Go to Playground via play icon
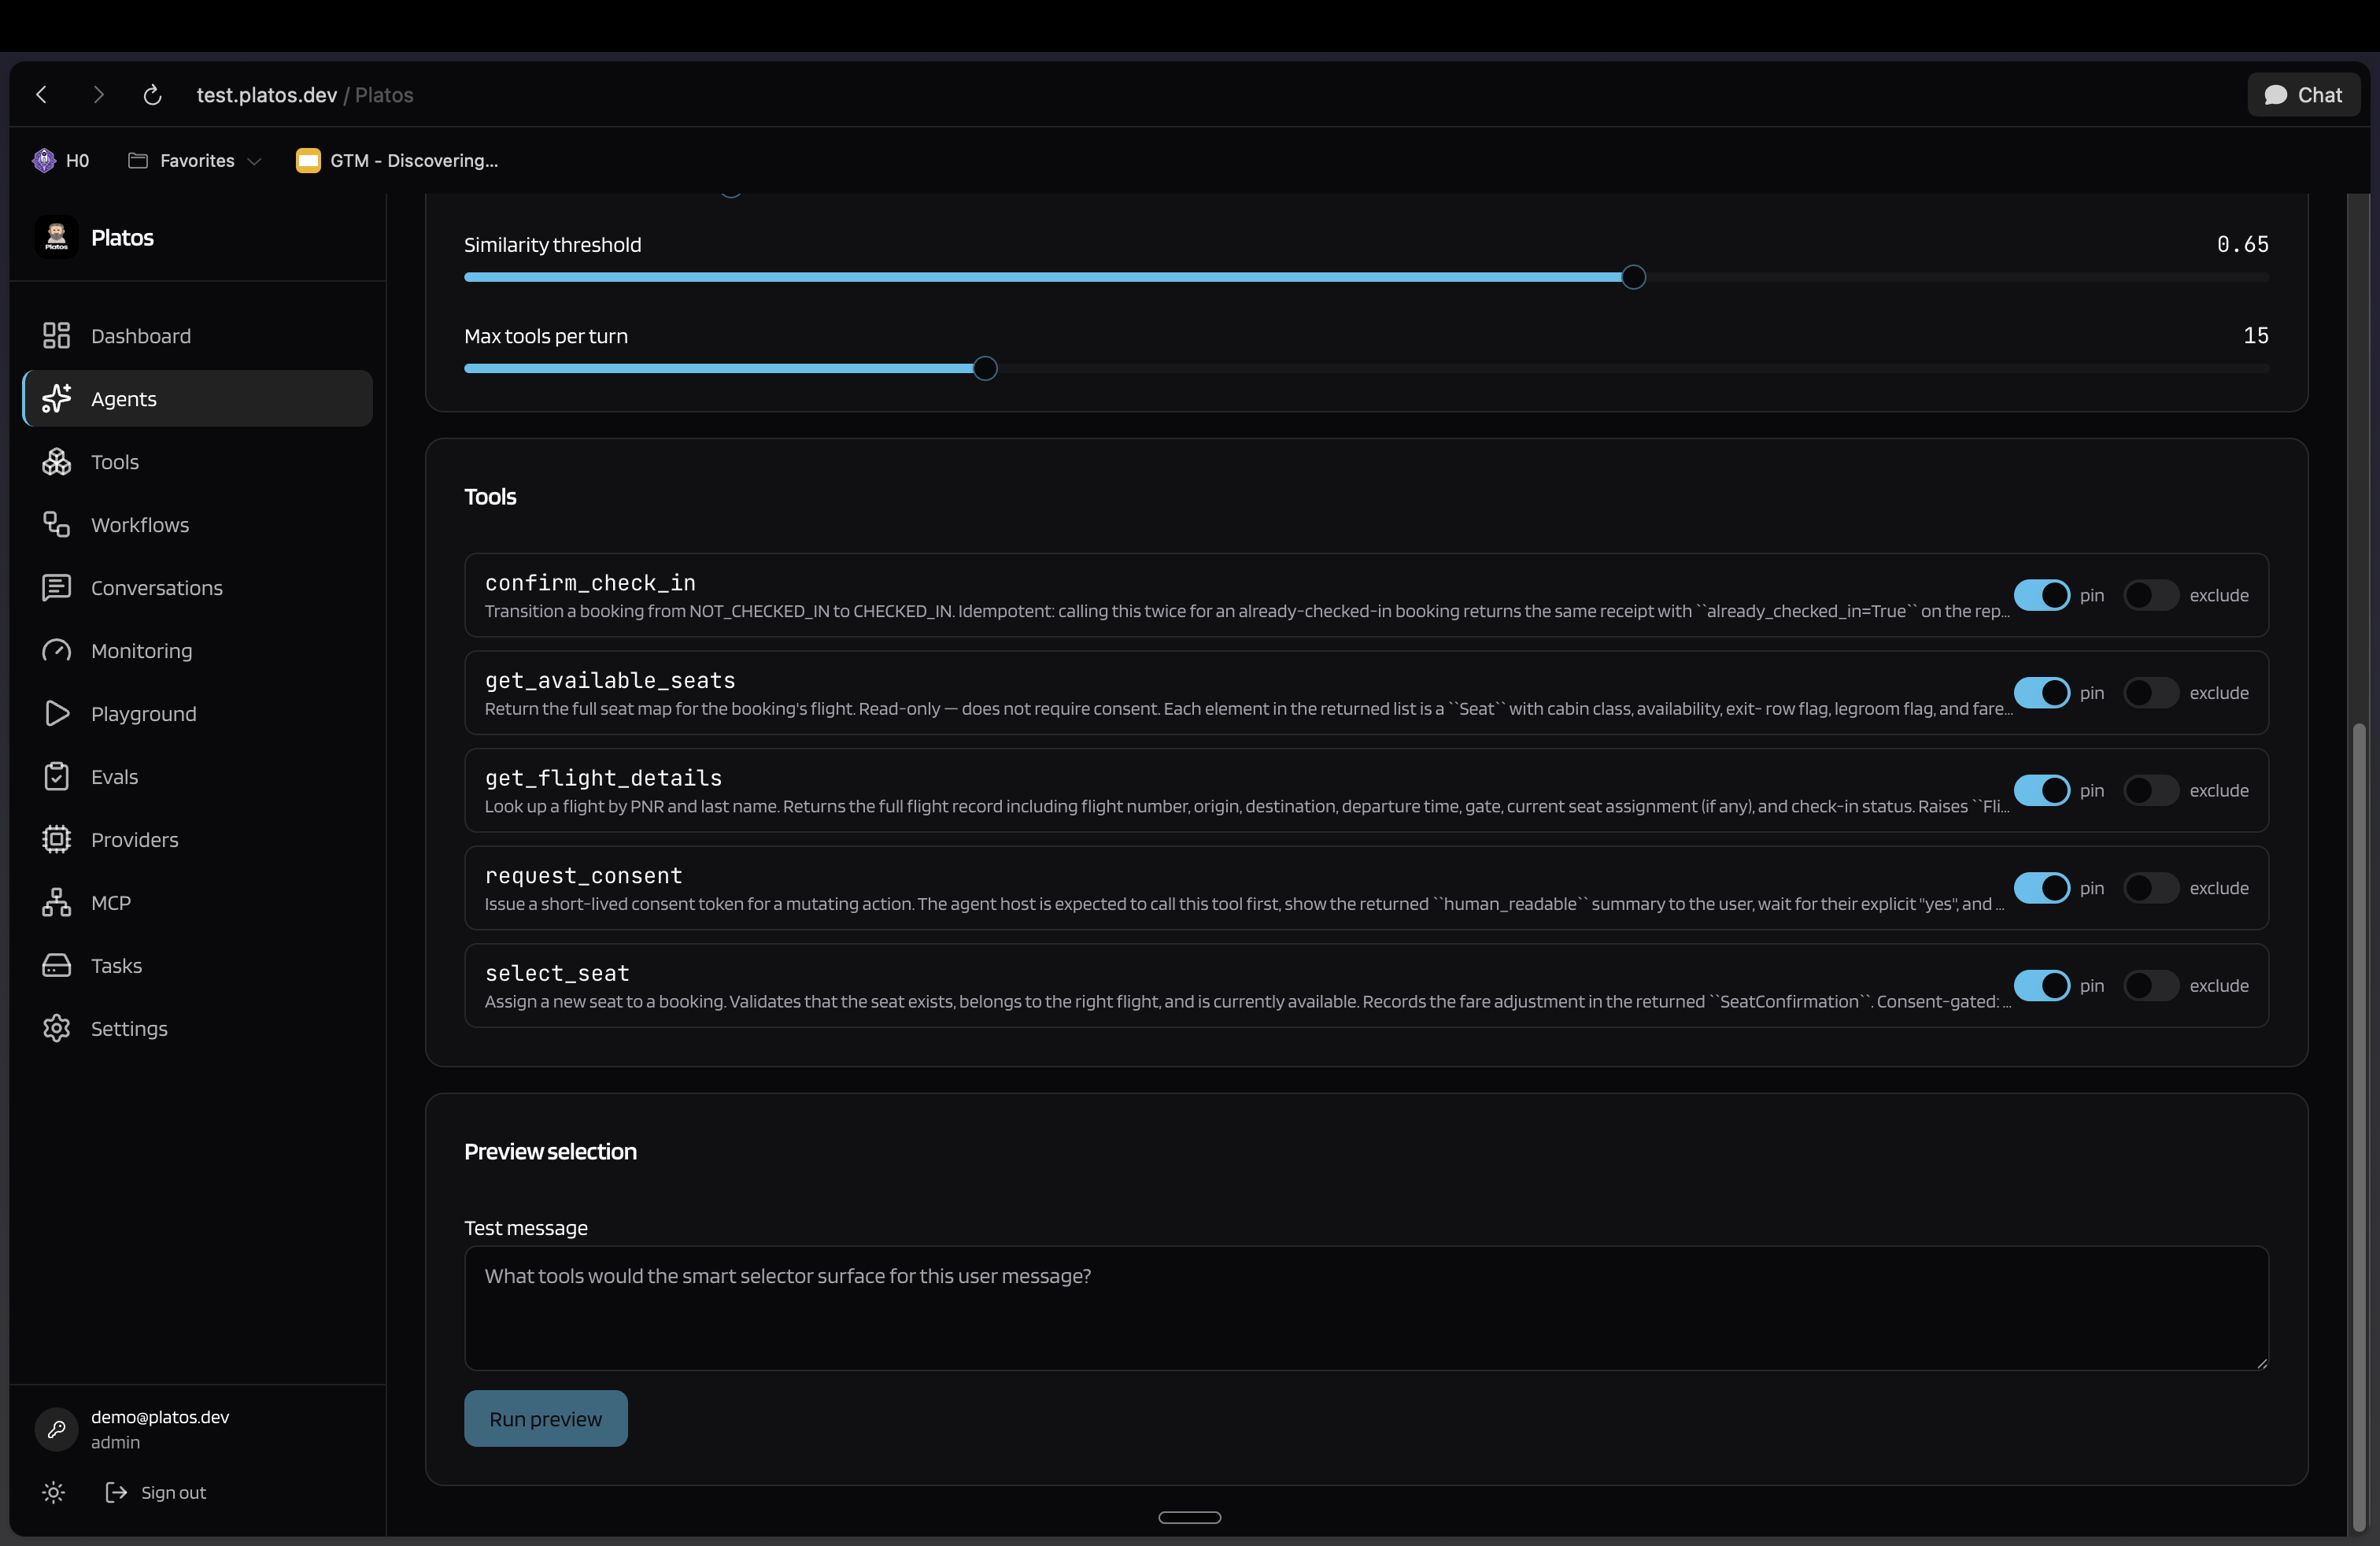This screenshot has height=1546, width=2380. 56,714
